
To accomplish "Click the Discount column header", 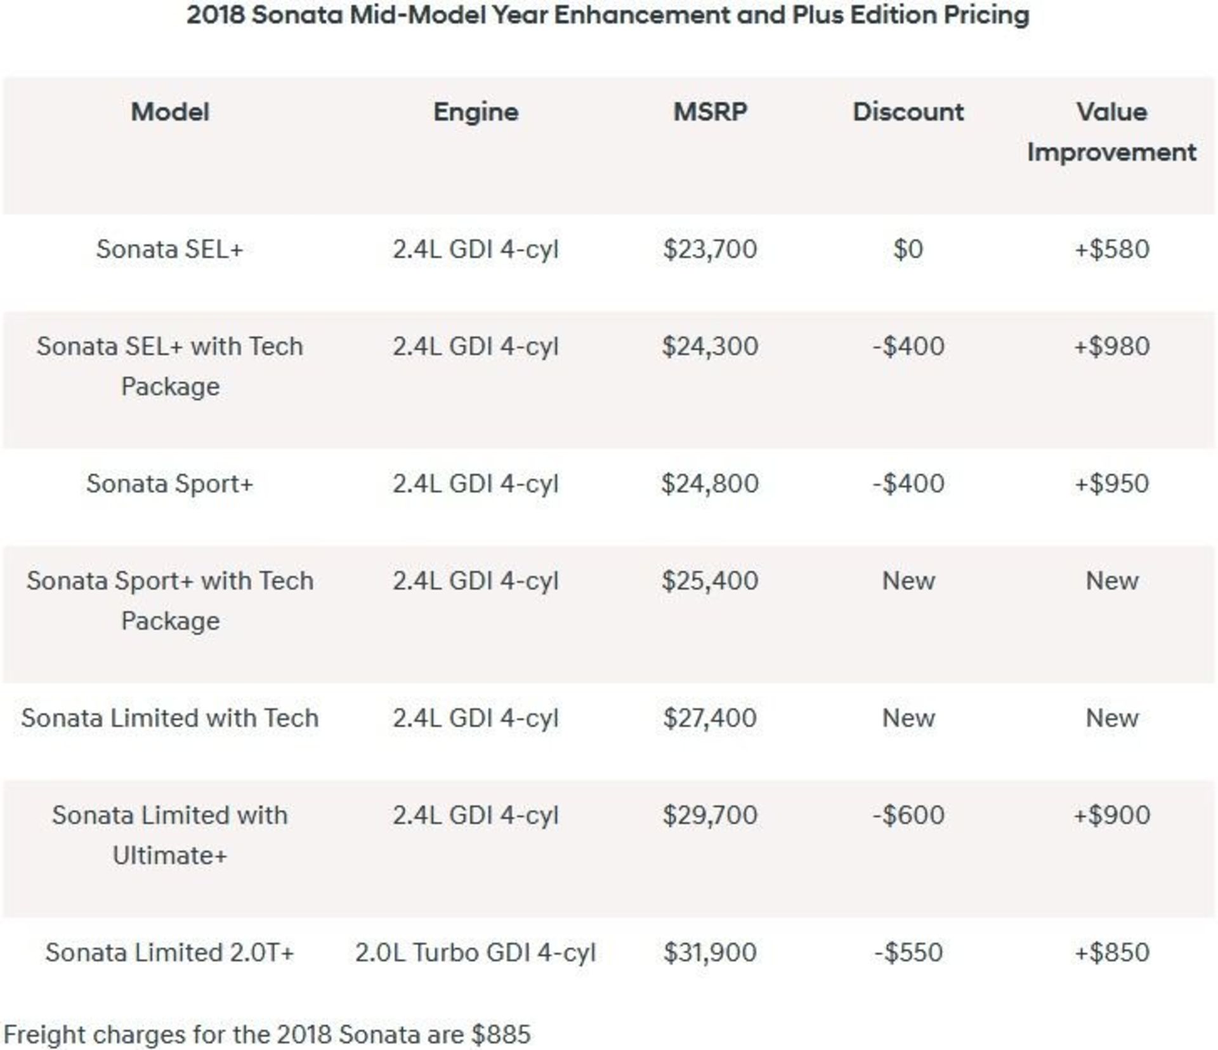I will [908, 112].
